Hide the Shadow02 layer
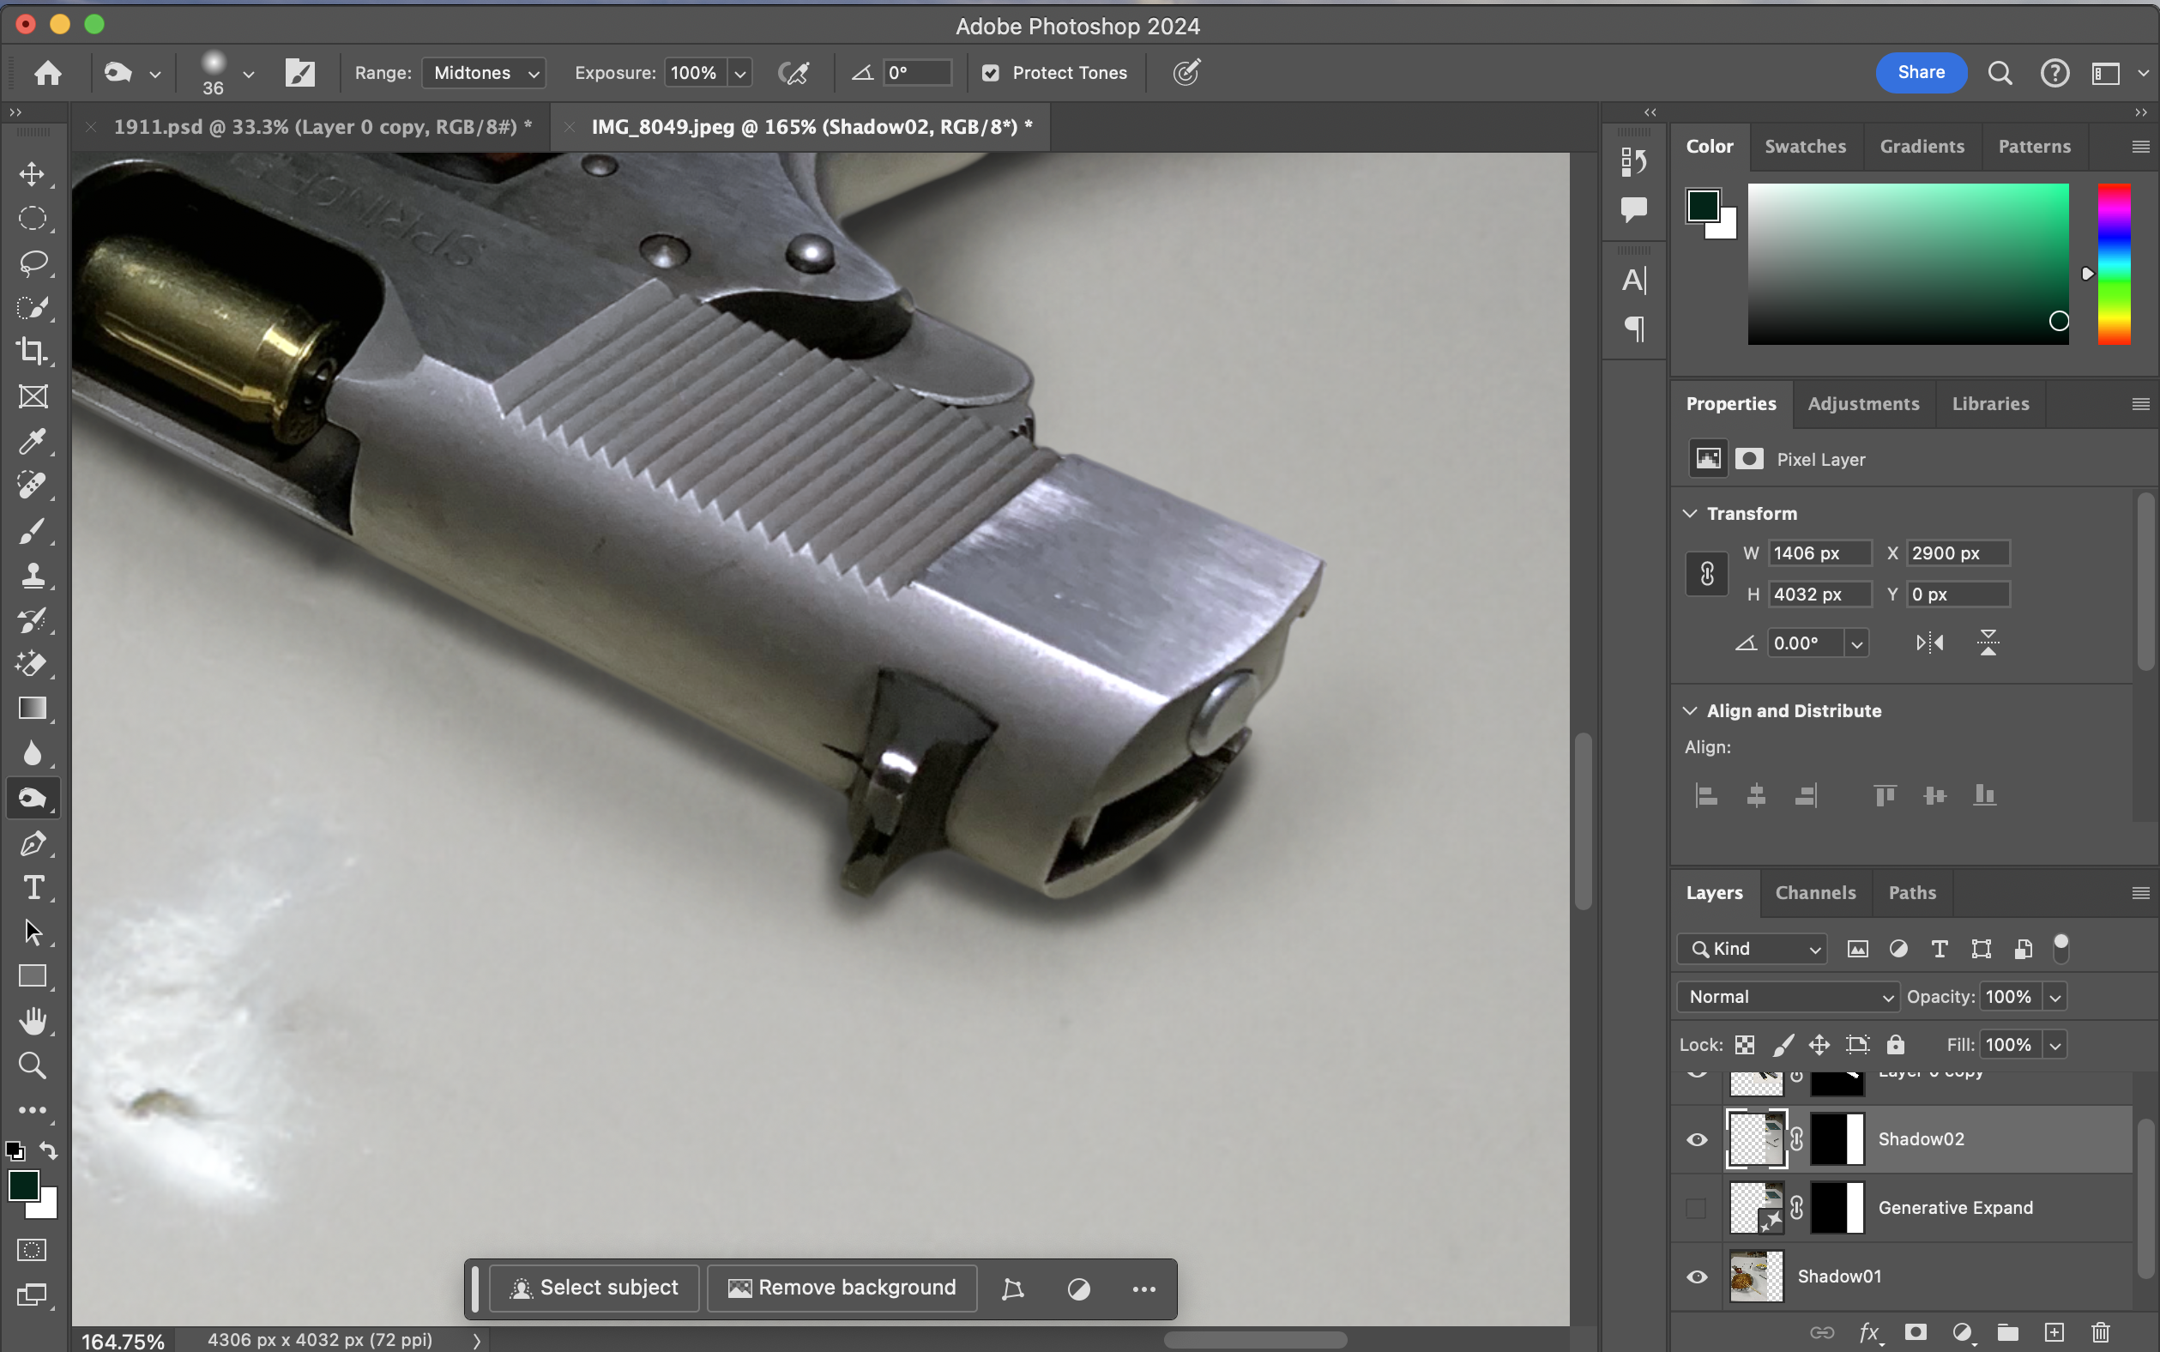The image size is (2160, 1352). 1697,1139
